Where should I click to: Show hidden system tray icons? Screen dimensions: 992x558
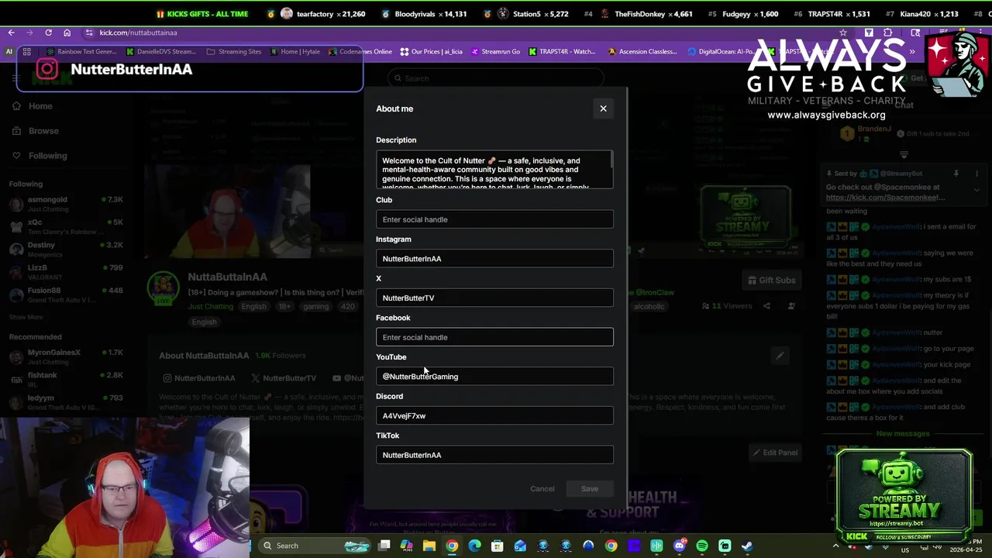coord(835,546)
